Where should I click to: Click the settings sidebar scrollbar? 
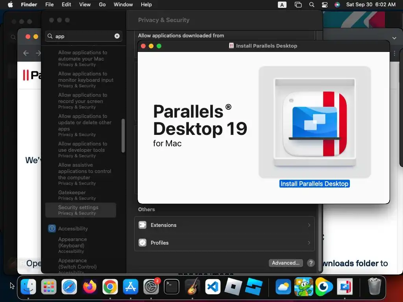123,136
